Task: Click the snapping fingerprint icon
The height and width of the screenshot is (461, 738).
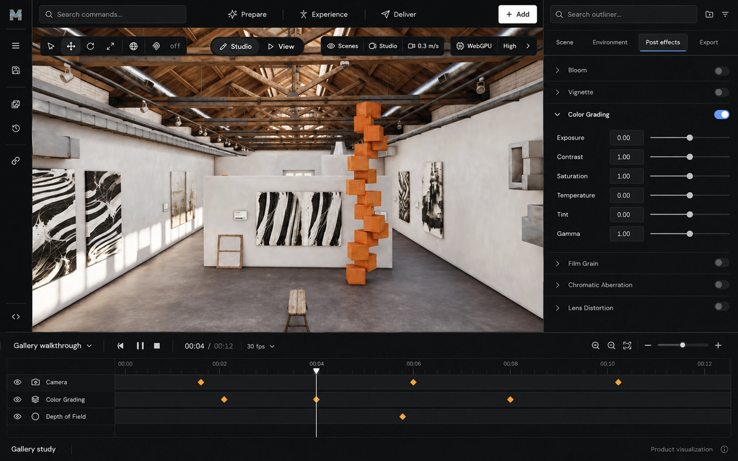Action: (156, 46)
